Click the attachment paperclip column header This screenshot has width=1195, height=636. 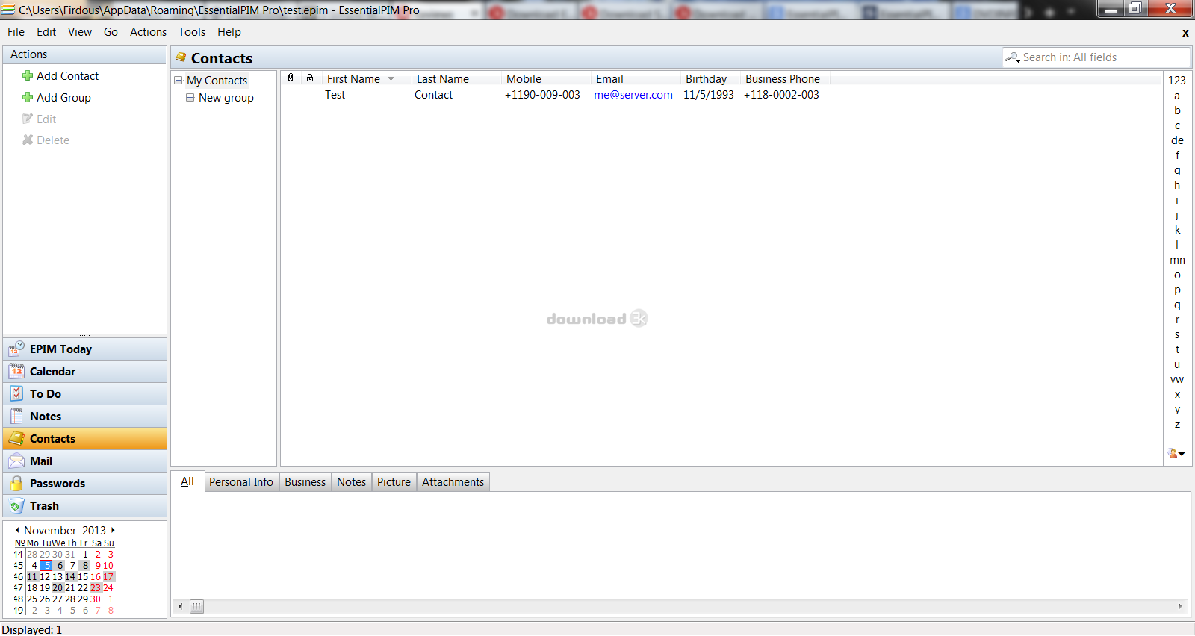click(x=291, y=78)
